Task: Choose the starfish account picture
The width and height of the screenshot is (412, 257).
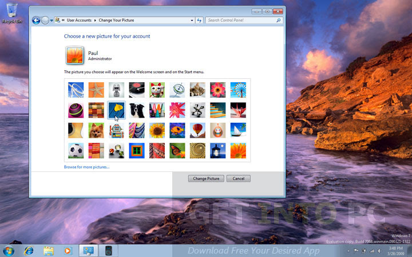Action: pyautogui.click(x=96, y=90)
